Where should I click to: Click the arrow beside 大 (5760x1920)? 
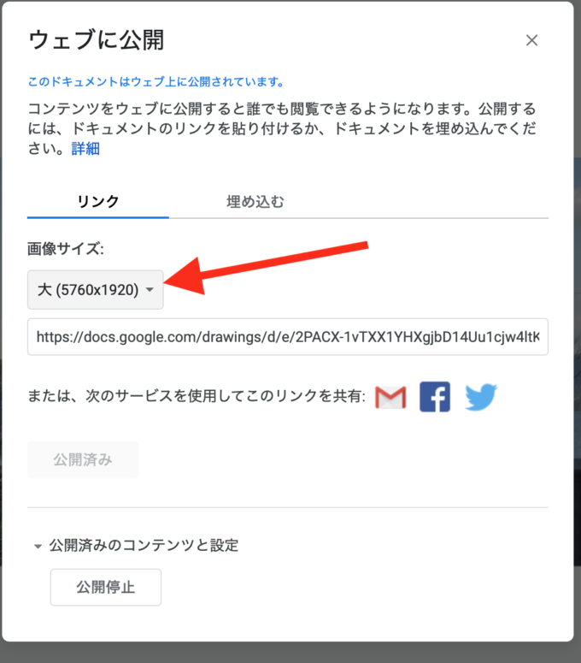pyautogui.click(x=150, y=290)
